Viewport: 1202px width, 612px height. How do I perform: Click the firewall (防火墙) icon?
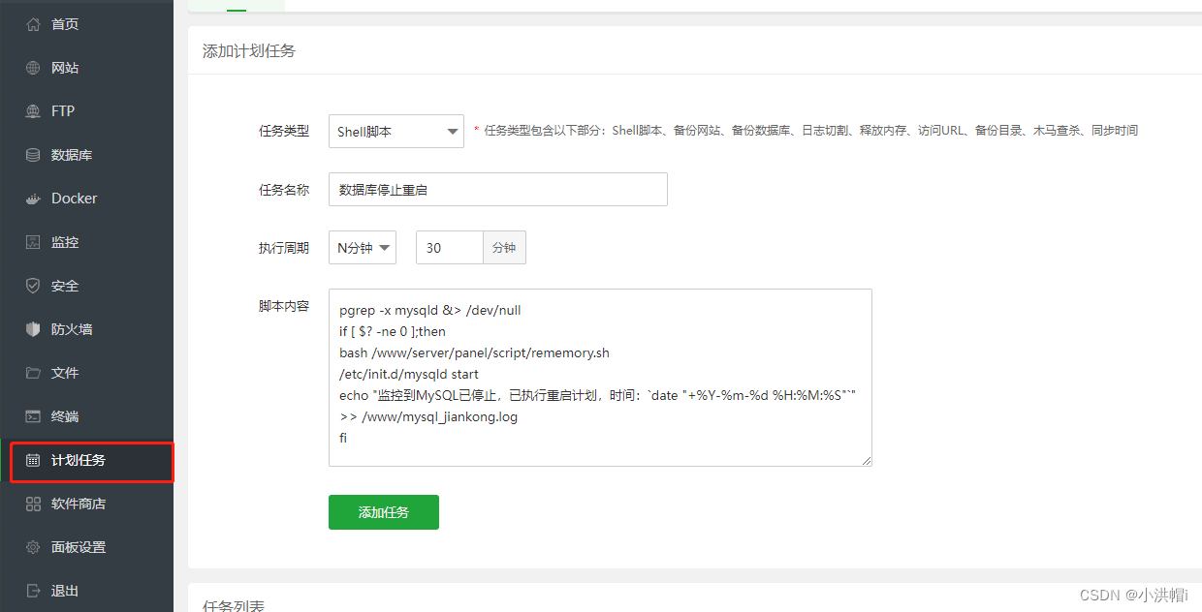33,329
